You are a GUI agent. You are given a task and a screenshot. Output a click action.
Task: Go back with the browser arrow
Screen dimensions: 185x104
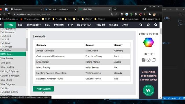click(1, 14)
